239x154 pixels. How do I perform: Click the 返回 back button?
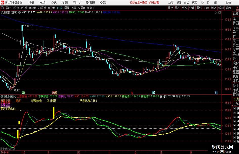point(228,8)
